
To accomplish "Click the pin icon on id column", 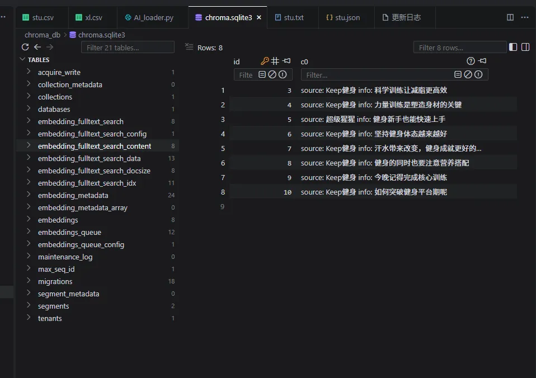I will pos(286,61).
